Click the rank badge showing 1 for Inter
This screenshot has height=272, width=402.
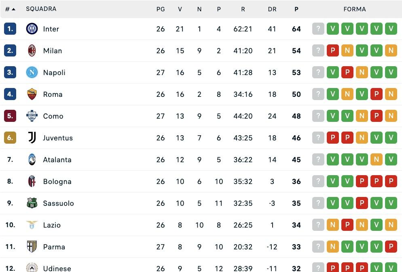[10, 29]
